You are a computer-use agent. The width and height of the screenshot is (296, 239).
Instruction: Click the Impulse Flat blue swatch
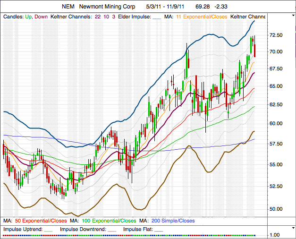(x=159, y=231)
